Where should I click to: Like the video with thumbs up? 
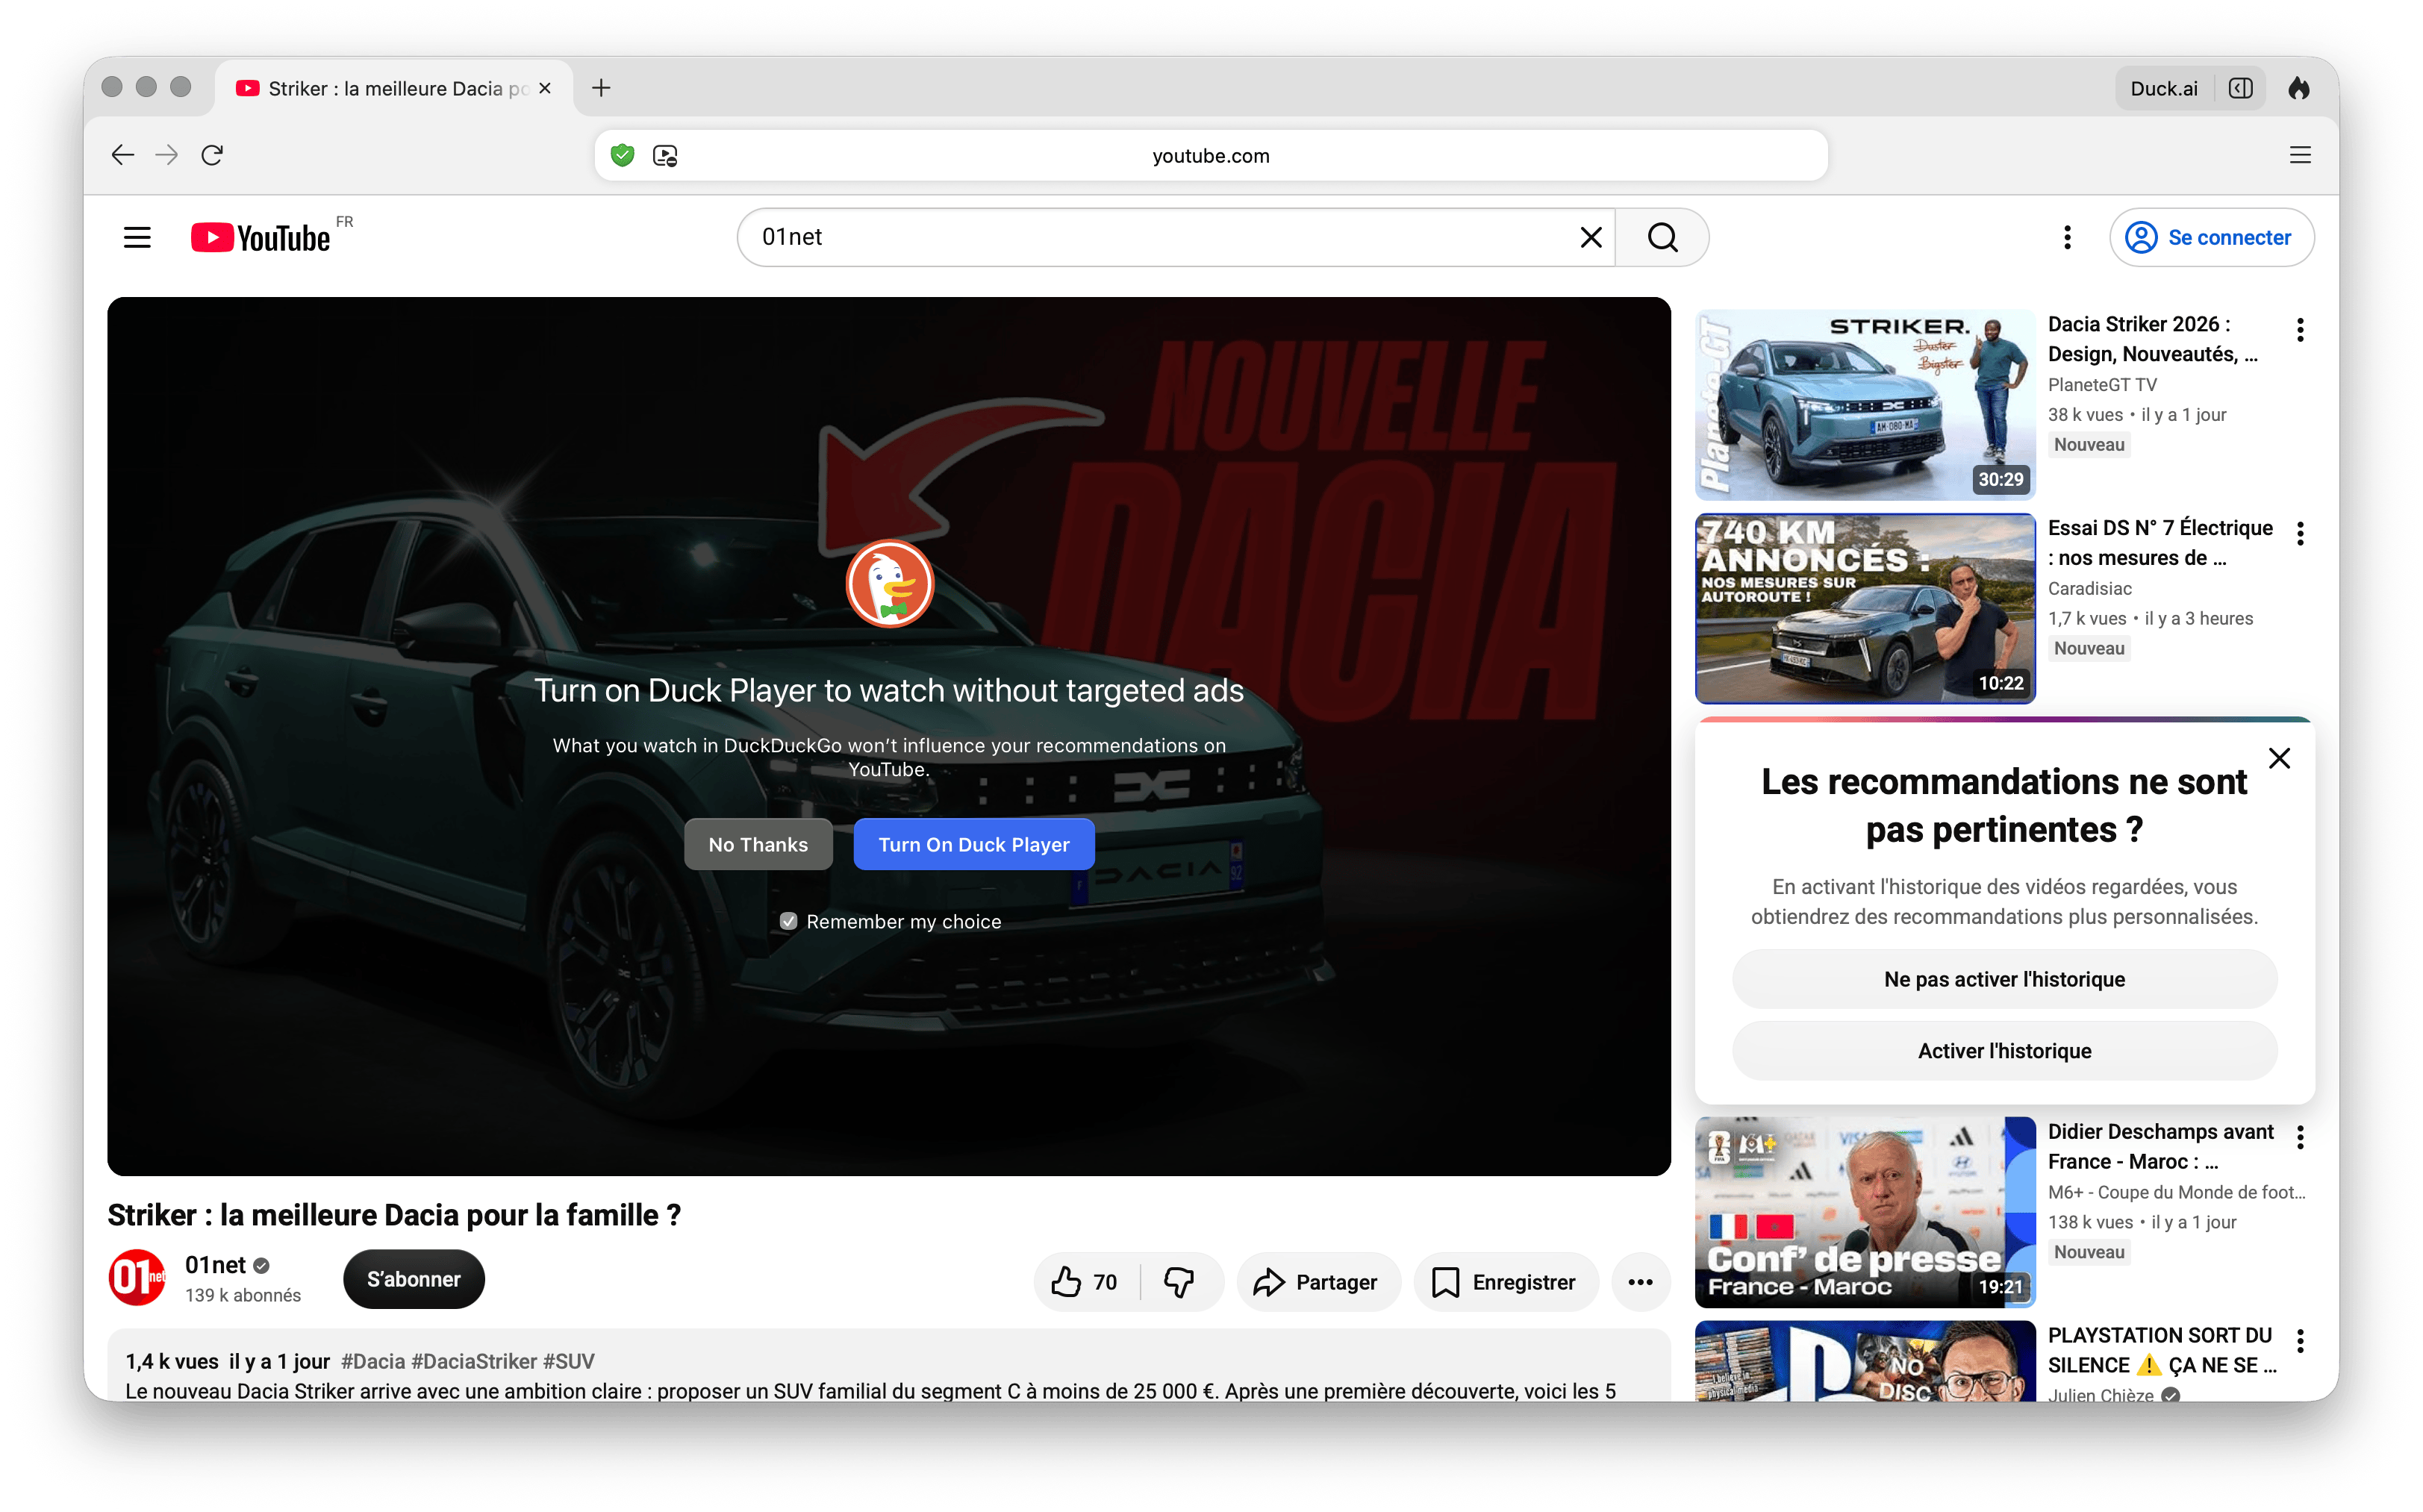pyautogui.click(x=1086, y=1282)
